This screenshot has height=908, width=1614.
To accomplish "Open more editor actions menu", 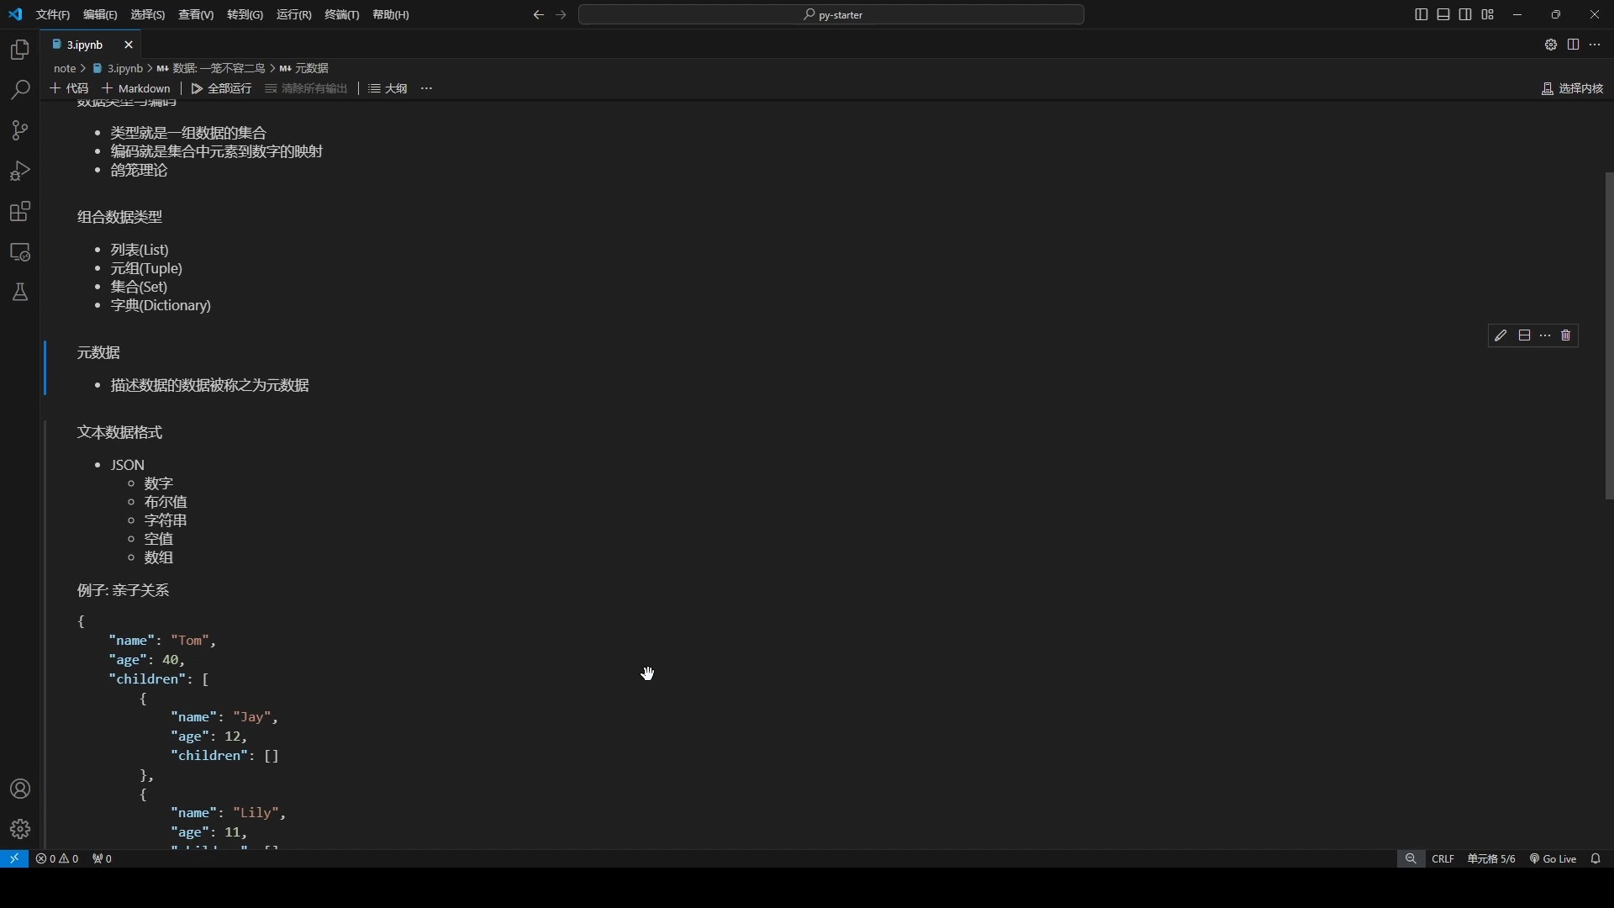I will coord(1595,45).
